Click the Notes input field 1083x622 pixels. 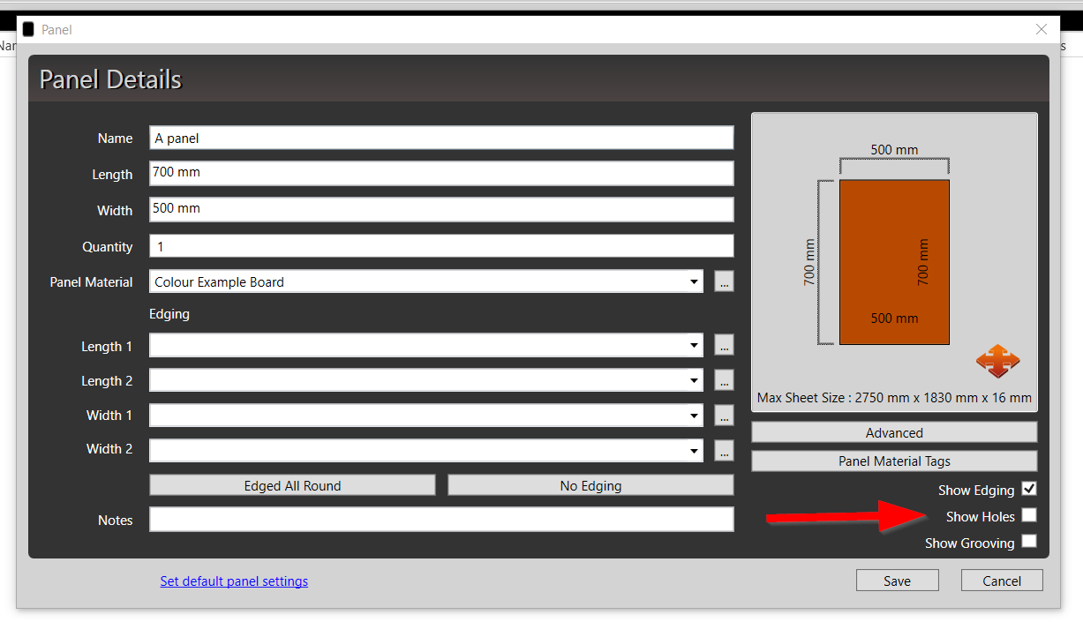pos(441,520)
